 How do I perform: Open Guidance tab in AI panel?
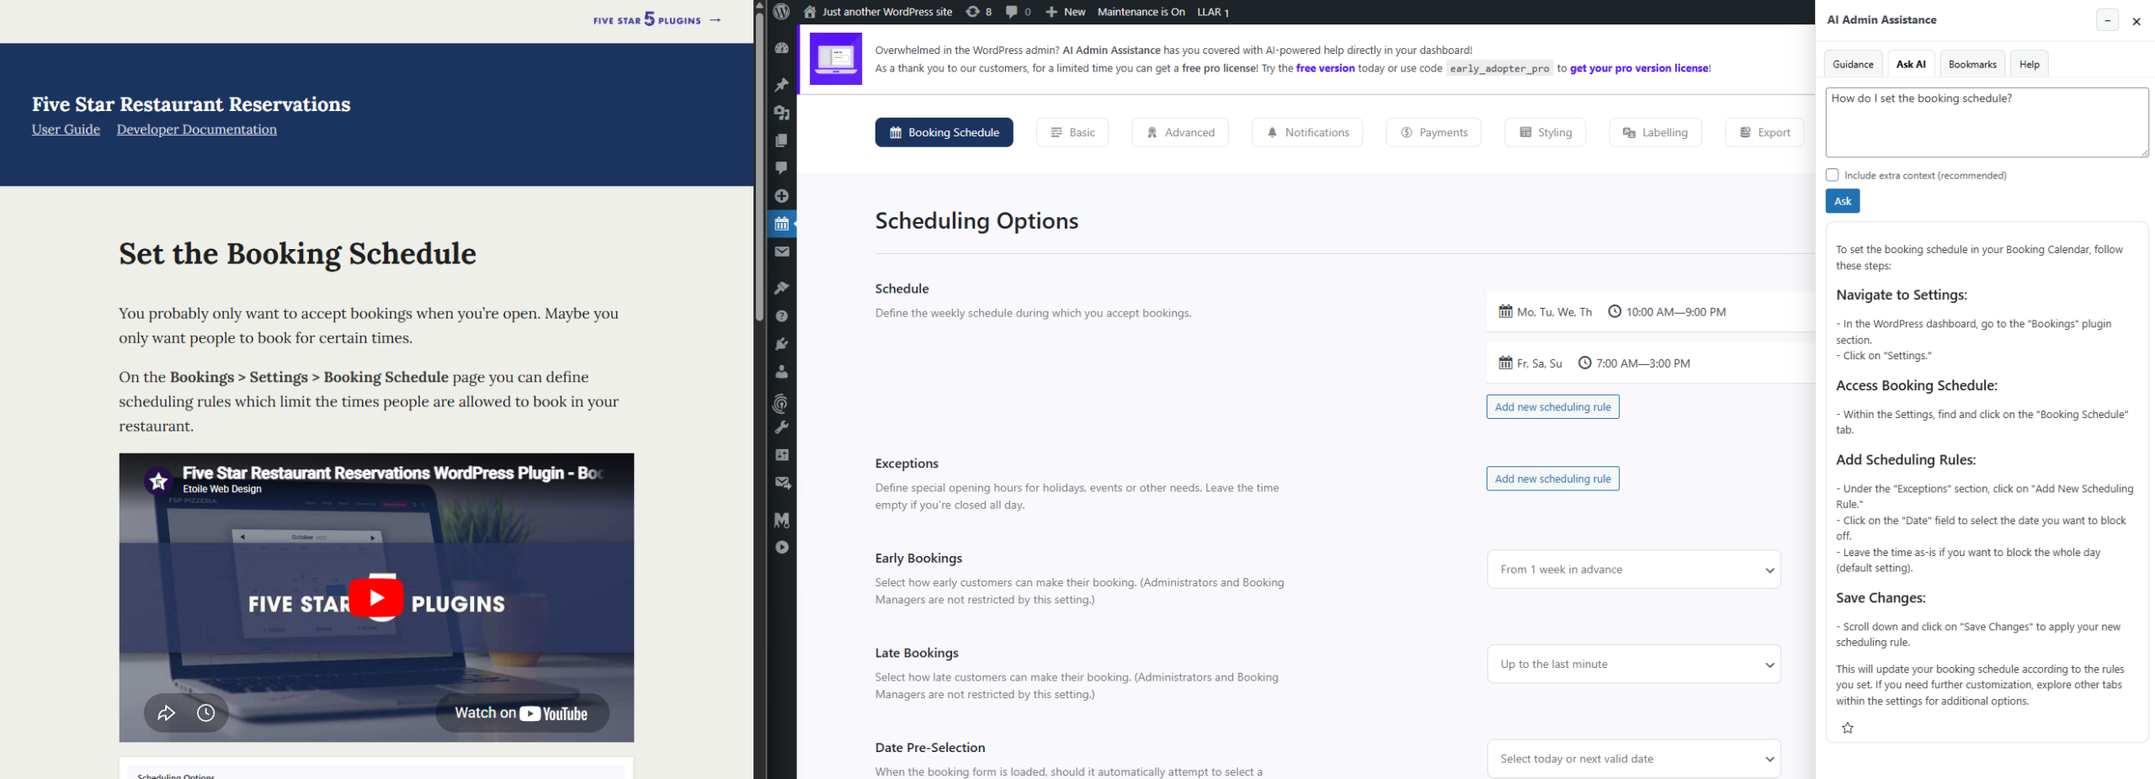(x=1853, y=64)
